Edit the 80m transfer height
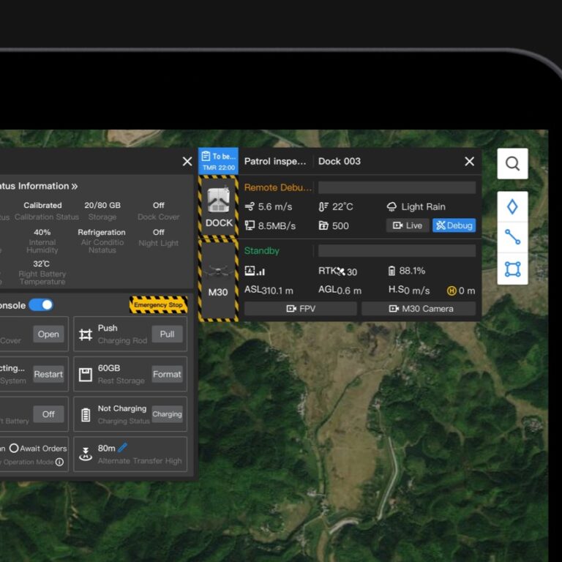The image size is (562, 562). 122,447
